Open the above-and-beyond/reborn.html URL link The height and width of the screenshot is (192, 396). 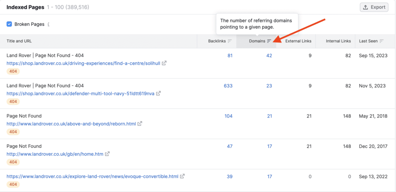71,123
